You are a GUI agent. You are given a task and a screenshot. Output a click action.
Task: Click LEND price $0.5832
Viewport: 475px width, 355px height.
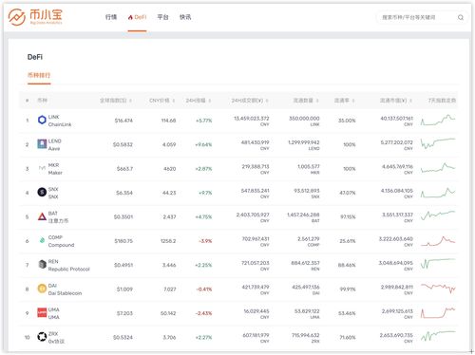point(123,144)
